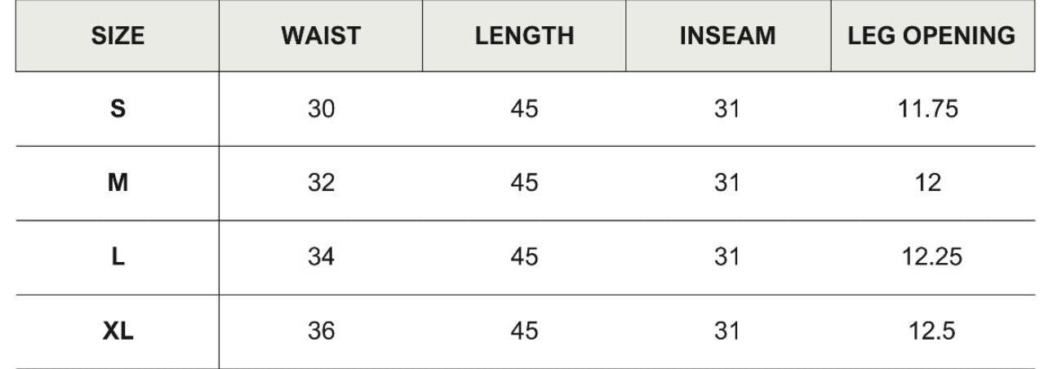
Task: Click the LEG OPENING column header
Action: [x=931, y=36]
